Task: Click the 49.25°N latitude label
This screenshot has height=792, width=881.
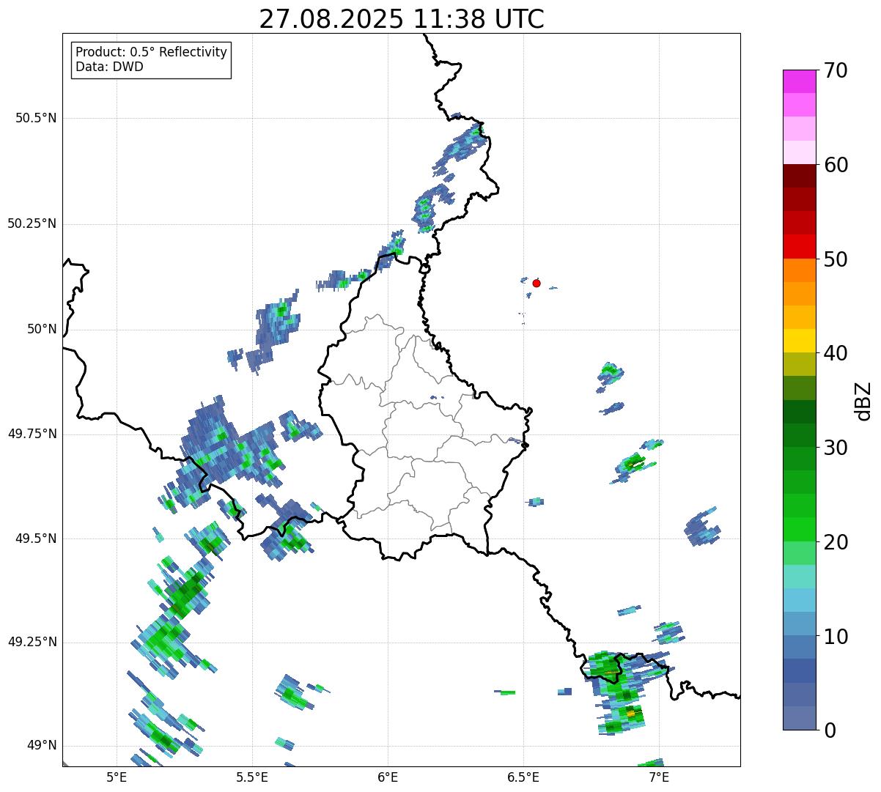Action: pyautogui.click(x=32, y=642)
